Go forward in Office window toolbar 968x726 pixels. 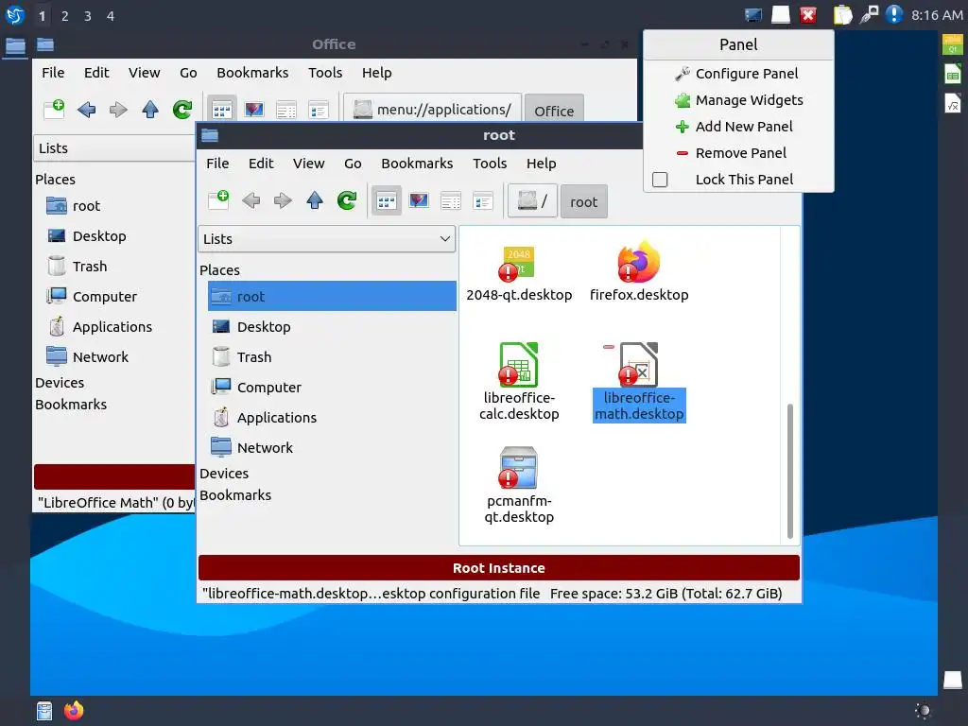pyautogui.click(x=118, y=110)
